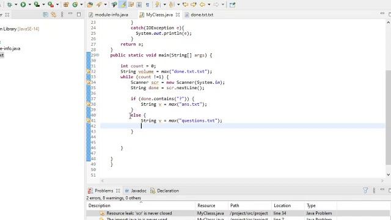Sort problems by Resource column header
The height and width of the screenshot is (220, 391).
(x=212, y=205)
